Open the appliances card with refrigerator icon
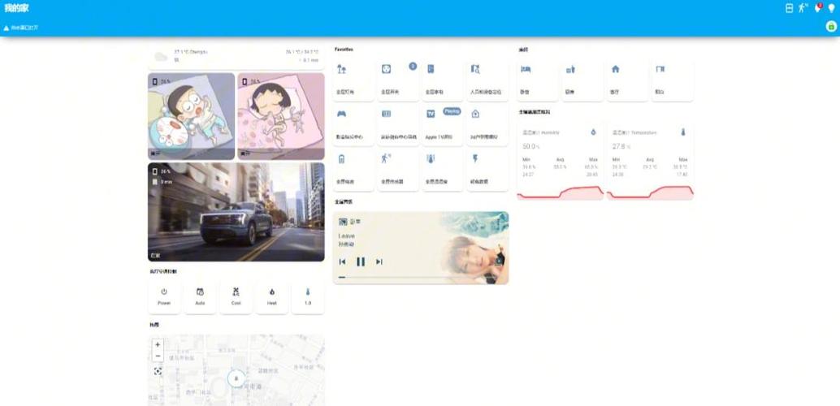Viewport: 840px width, 406px height. tap(443, 80)
